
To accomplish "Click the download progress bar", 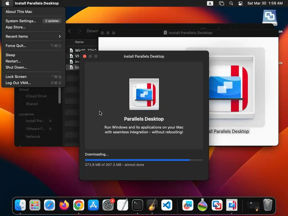I will (144, 160).
